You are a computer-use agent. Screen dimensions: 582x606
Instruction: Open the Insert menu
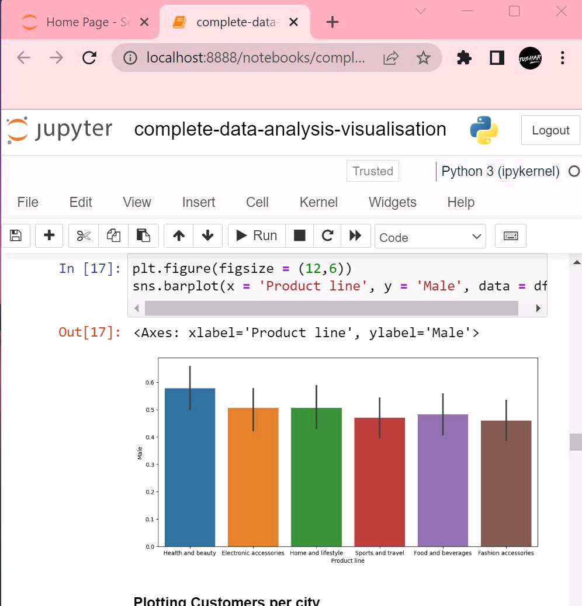click(199, 202)
